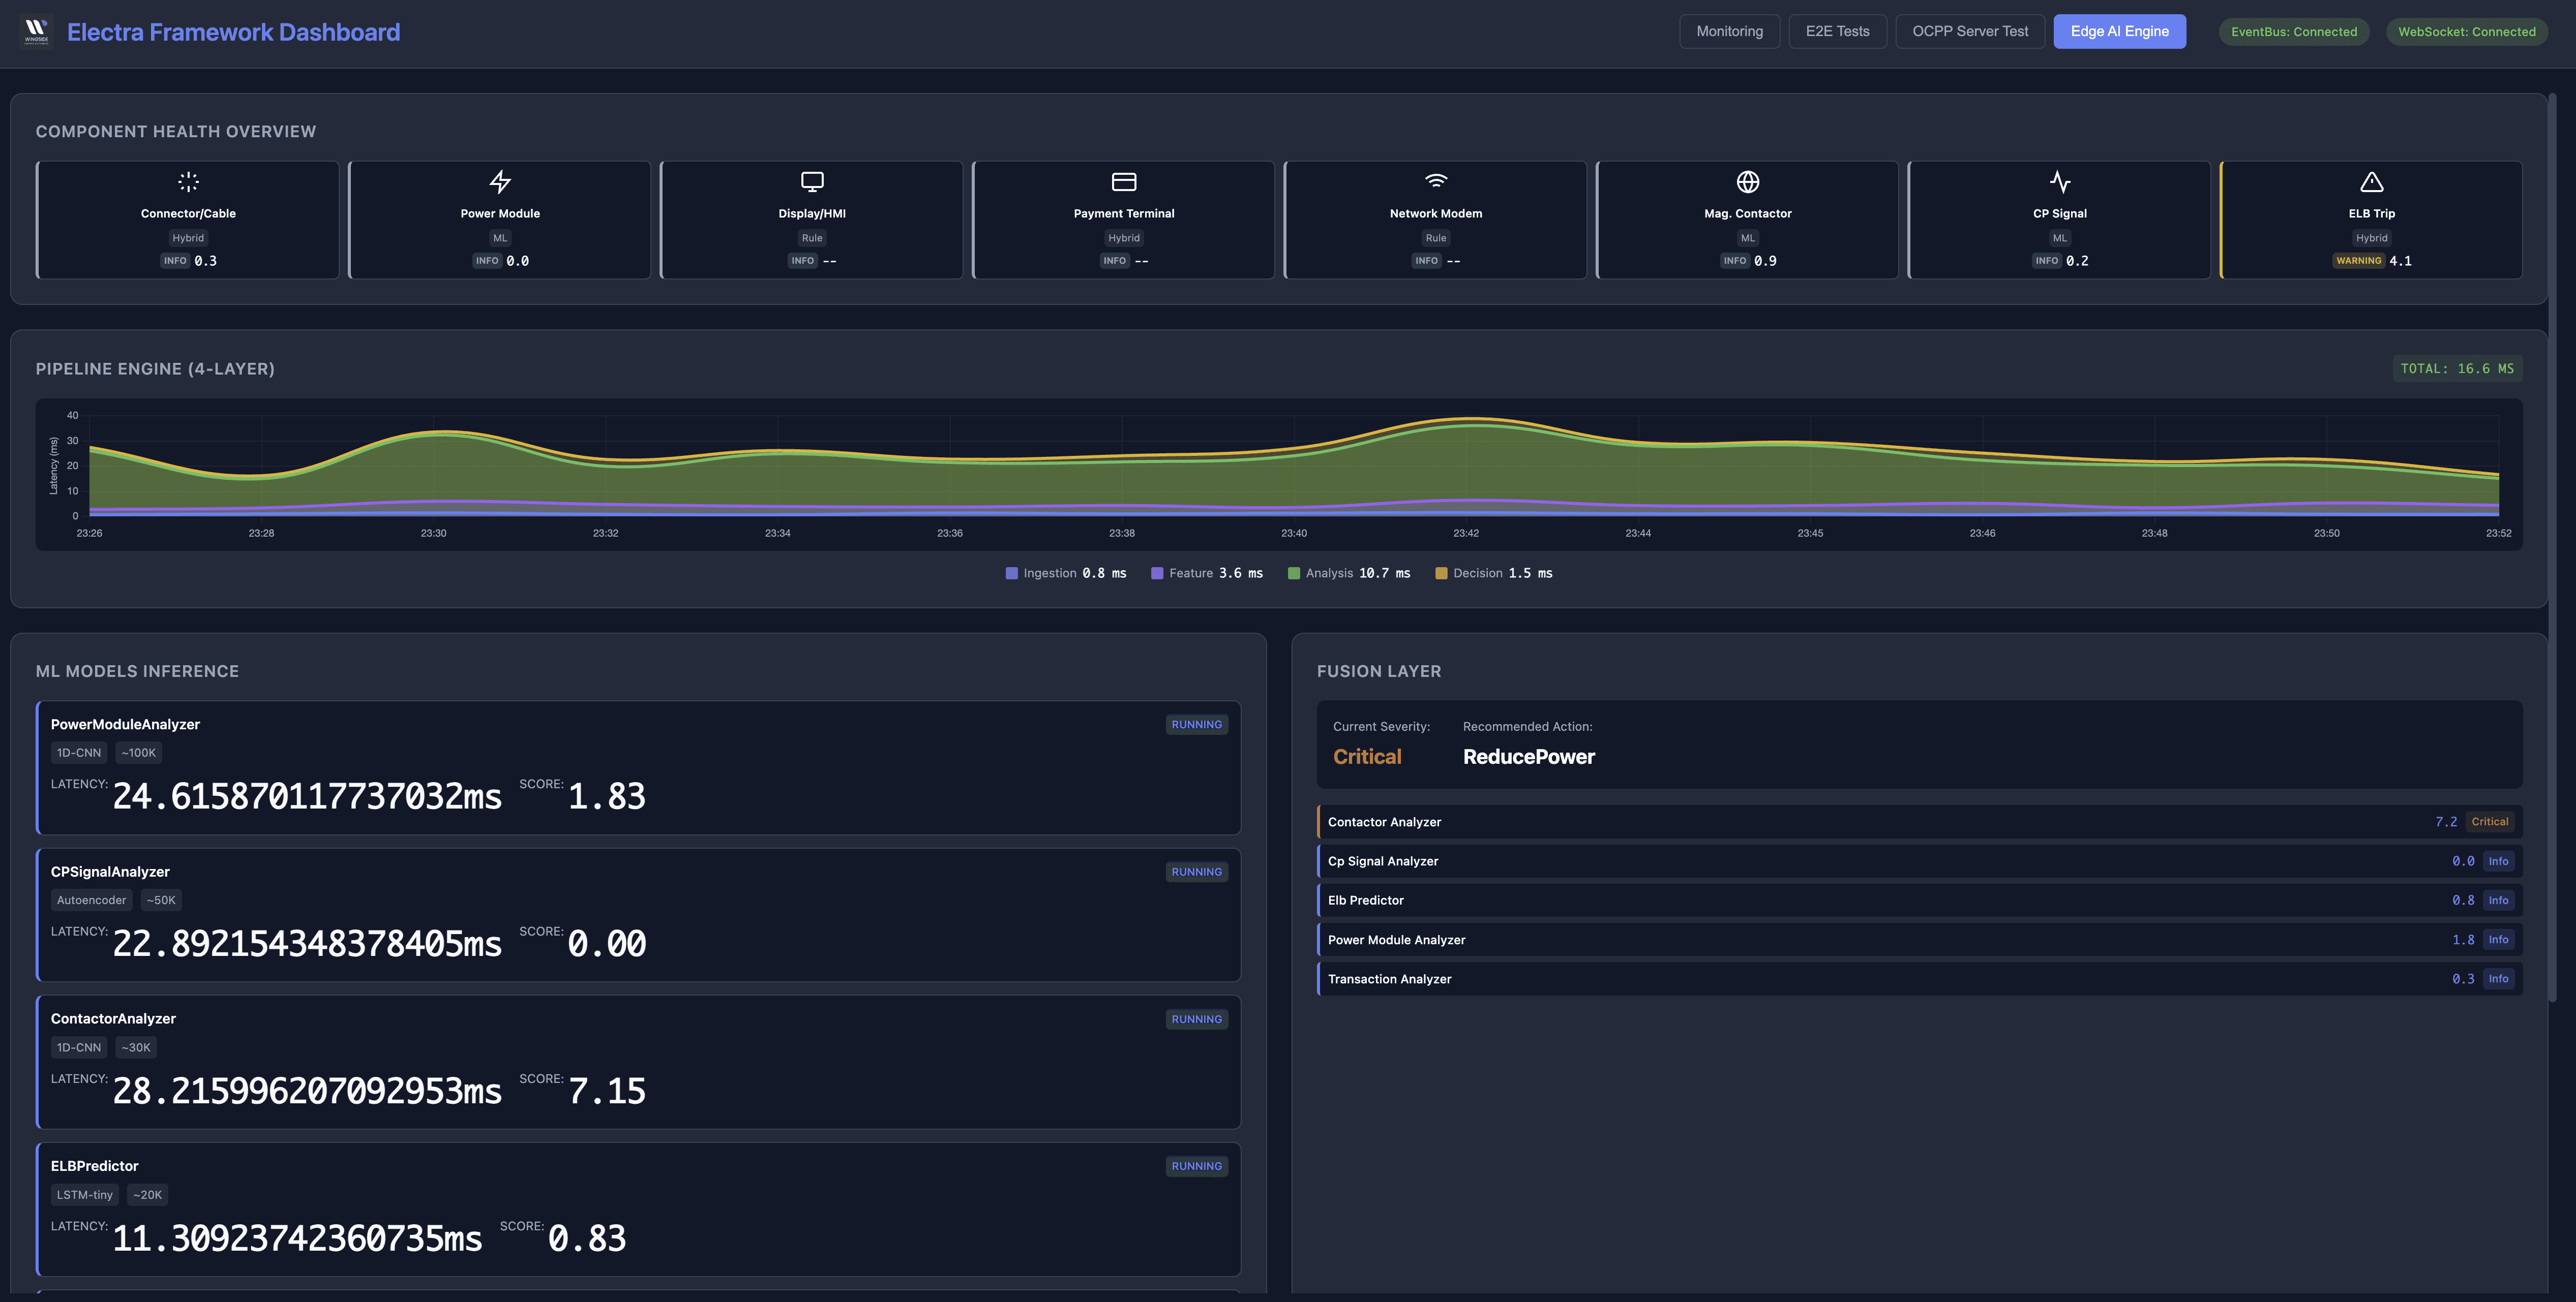
Task: Switch to the Monitoring tab
Action: click(x=1729, y=31)
